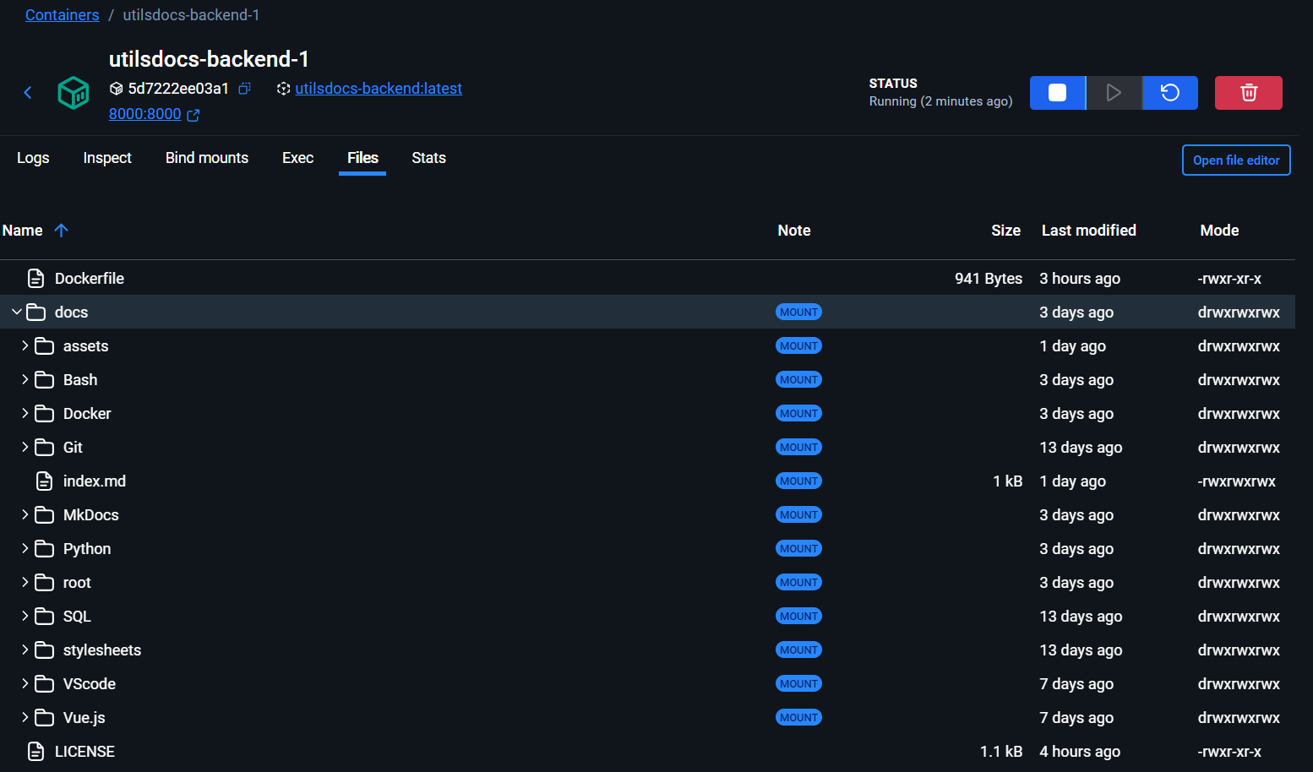Image resolution: width=1313 pixels, height=772 pixels.
Task: Open utilsdocs-backend:latest image link
Action: pyautogui.click(x=379, y=89)
